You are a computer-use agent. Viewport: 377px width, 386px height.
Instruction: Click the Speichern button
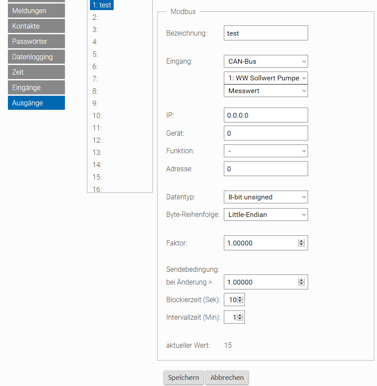(183, 377)
